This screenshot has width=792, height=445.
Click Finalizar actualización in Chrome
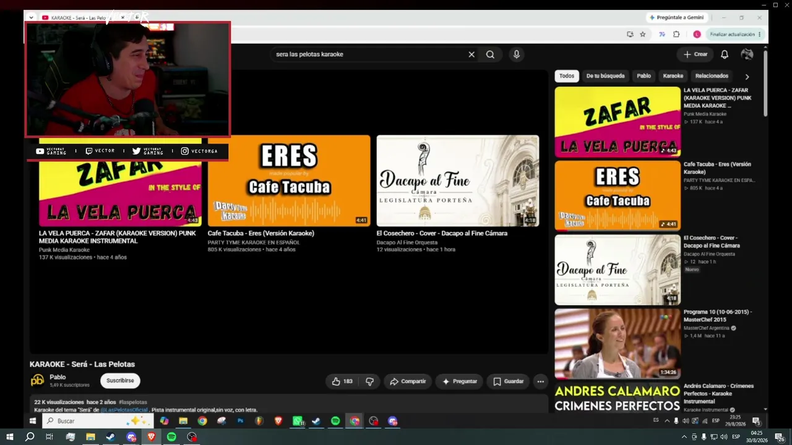click(732, 35)
